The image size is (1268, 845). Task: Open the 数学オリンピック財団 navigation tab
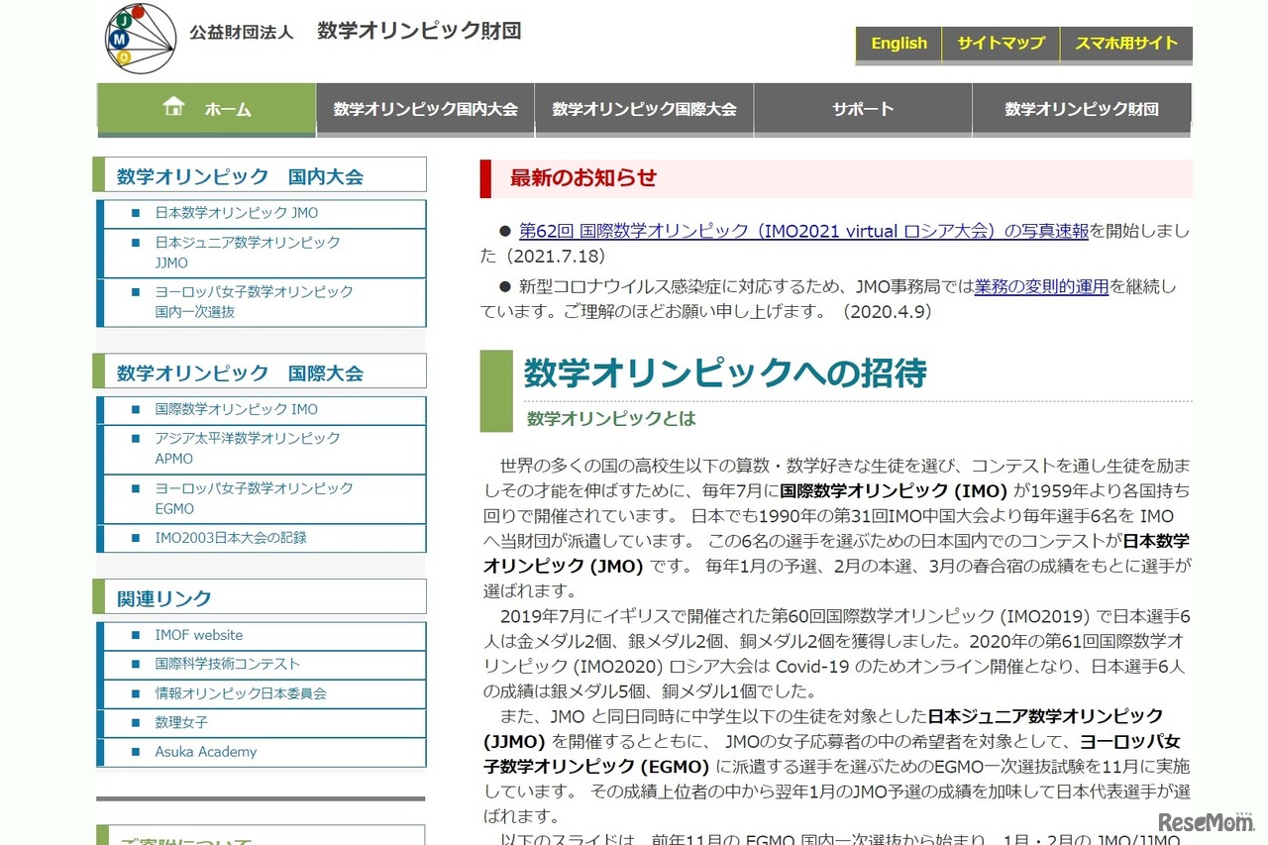click(1082, 109)
